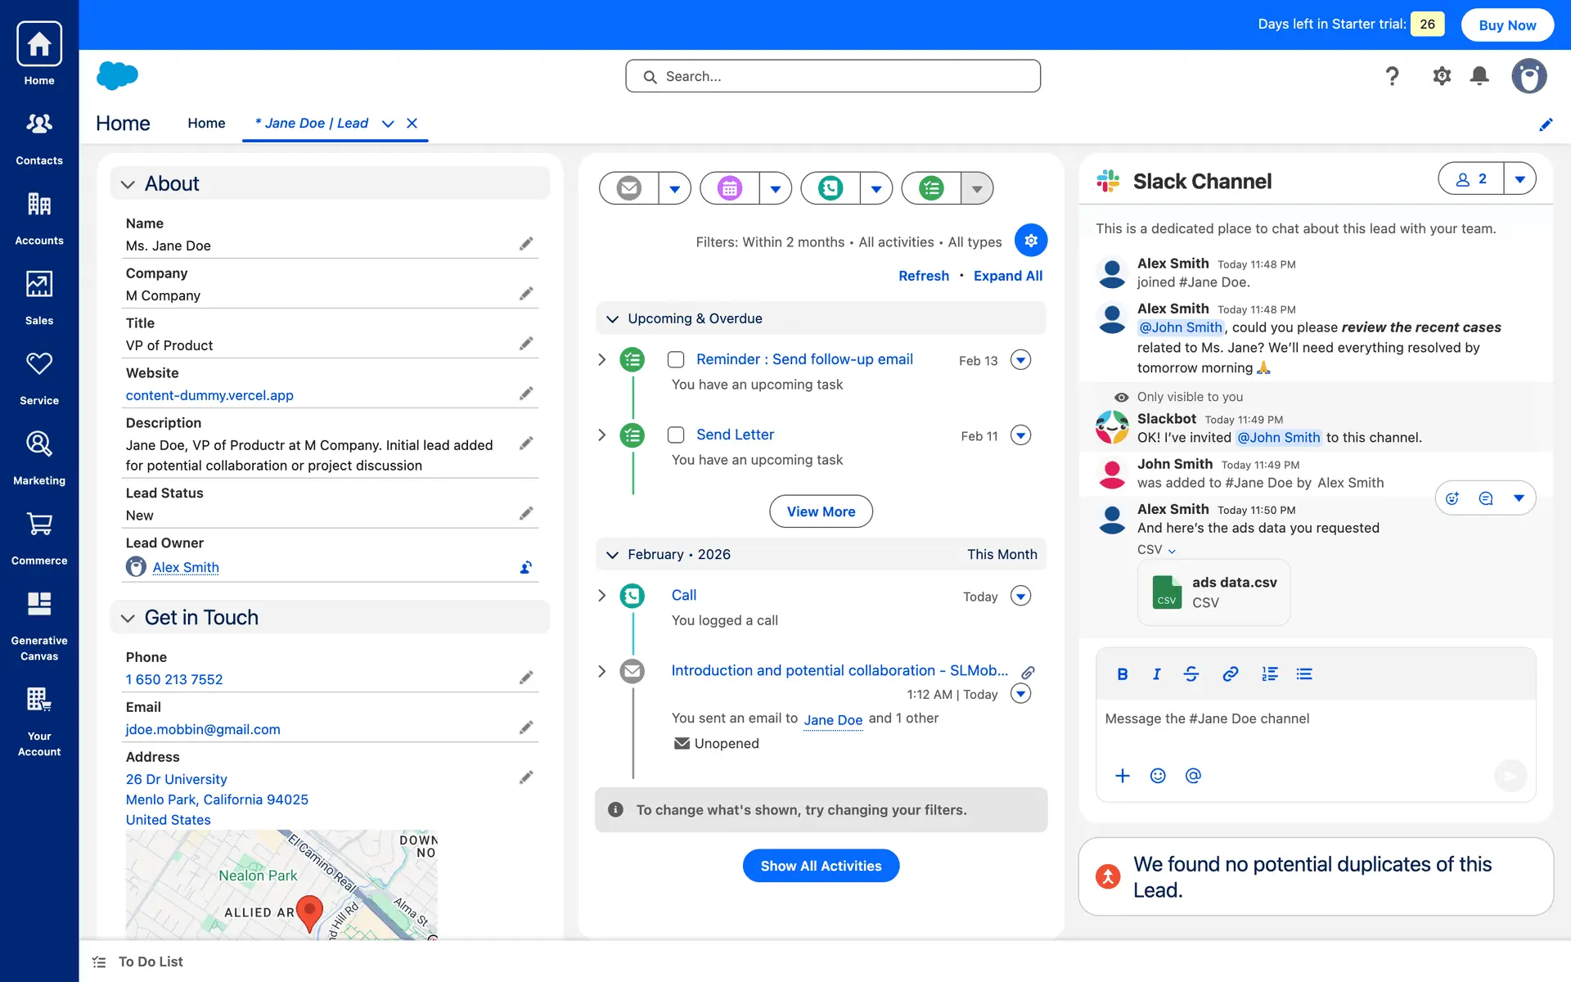Image resolution: width=1571 pixels, height=982 pixels.
Task: Expand the Call activity entry
Action: [602, 596]
